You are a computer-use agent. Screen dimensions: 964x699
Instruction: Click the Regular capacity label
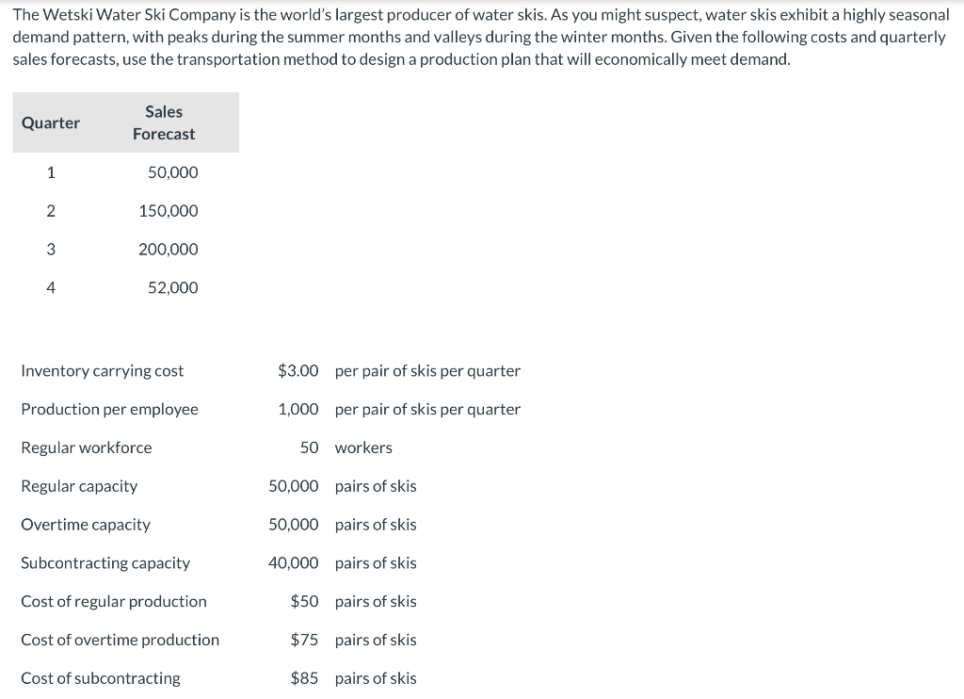pyautogui.click(x=79, y=487)
